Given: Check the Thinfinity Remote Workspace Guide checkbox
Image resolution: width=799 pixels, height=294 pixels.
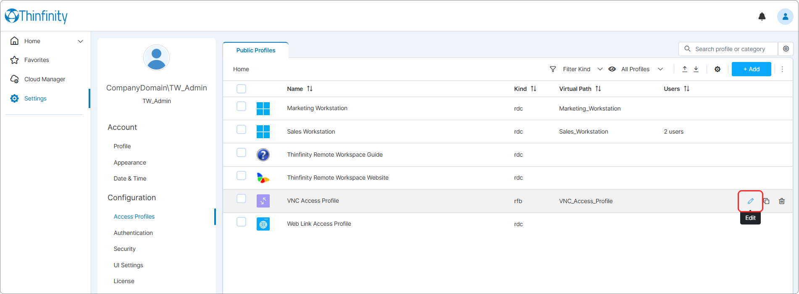Looking at the screenshot, I should (x=241, y=152).
